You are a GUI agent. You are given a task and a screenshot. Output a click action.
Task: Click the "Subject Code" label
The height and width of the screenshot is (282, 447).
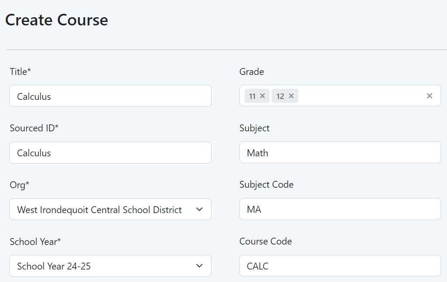point(266,185)
